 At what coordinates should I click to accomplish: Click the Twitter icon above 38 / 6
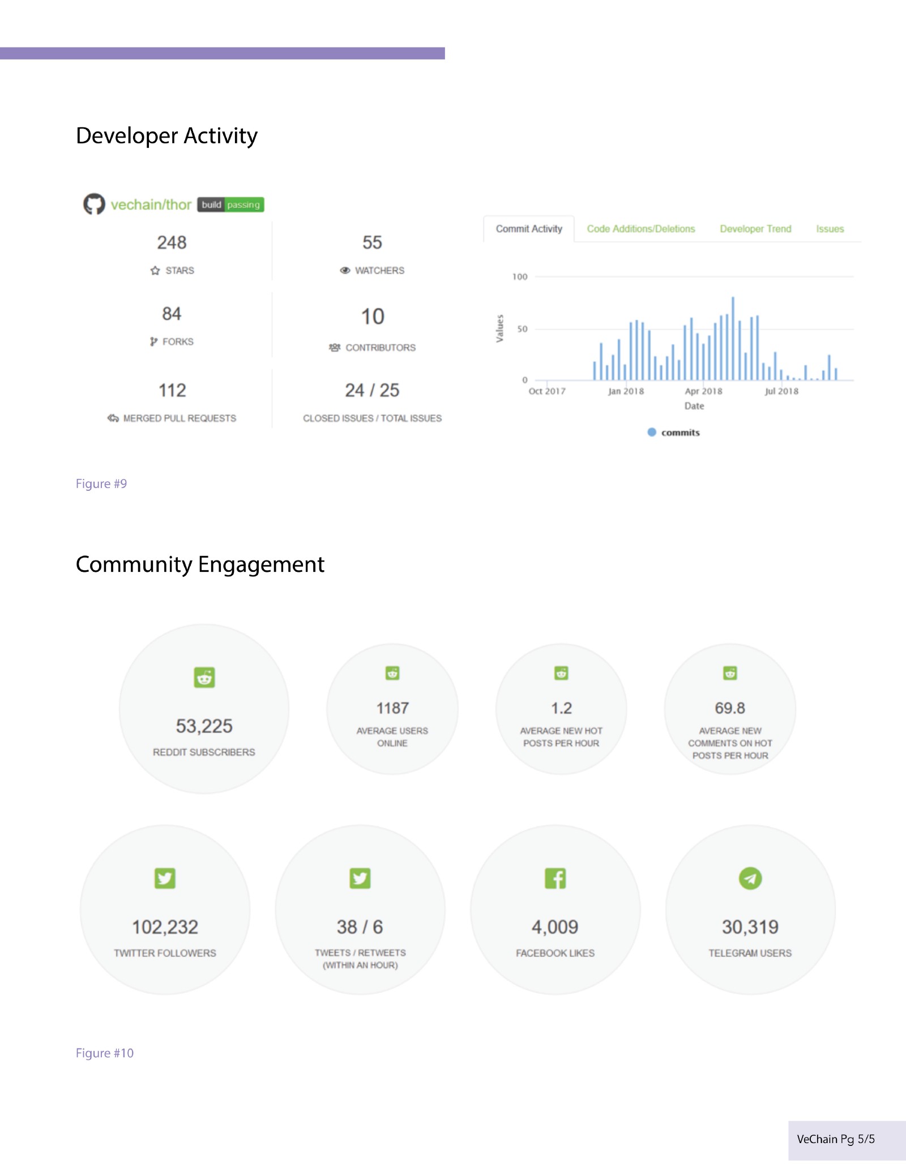[x=360, y=878]
